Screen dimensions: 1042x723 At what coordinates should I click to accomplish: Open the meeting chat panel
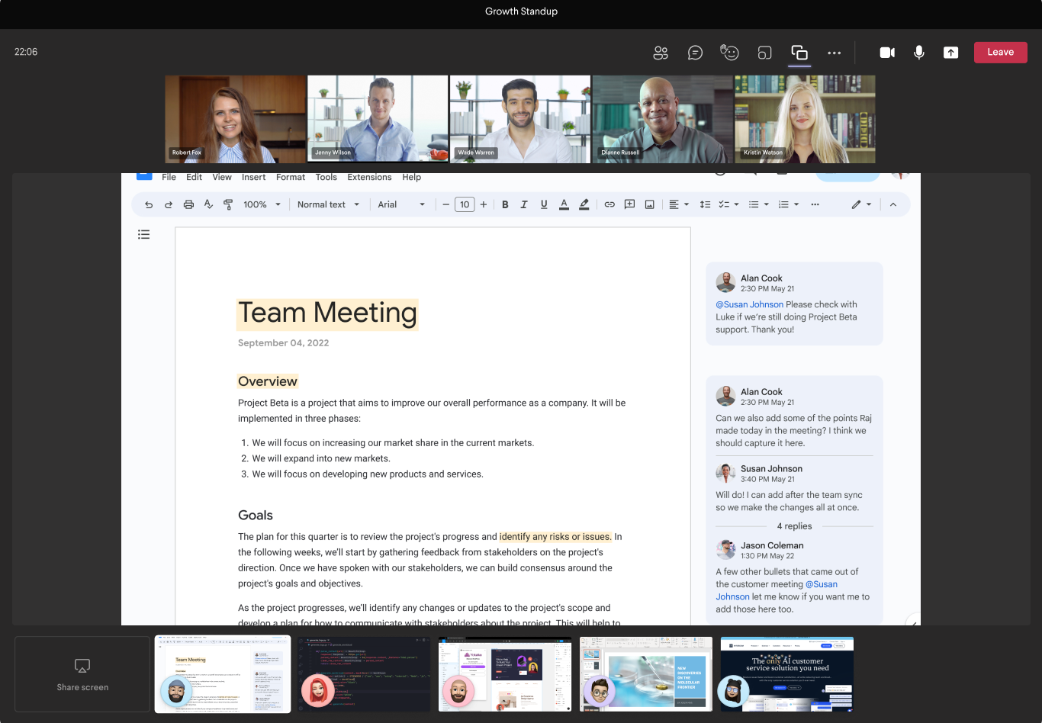[695, 52]
